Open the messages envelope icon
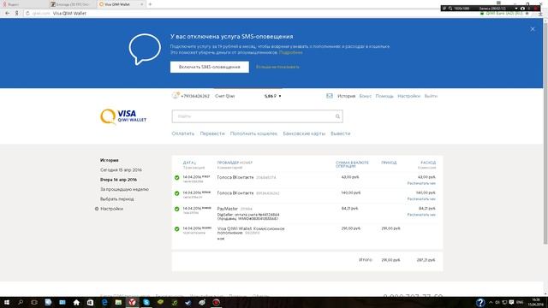 (330, 96)
